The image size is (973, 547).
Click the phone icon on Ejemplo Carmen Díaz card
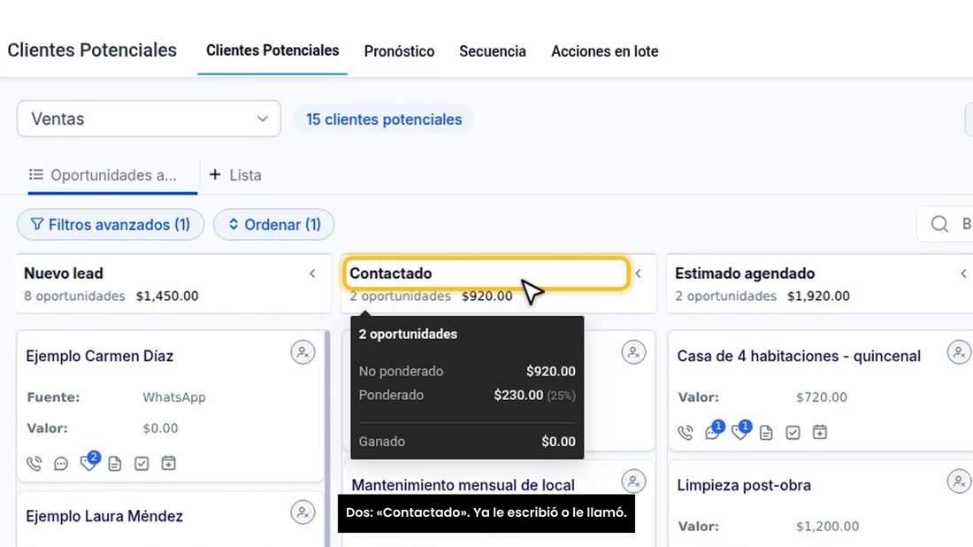point(34,463)
